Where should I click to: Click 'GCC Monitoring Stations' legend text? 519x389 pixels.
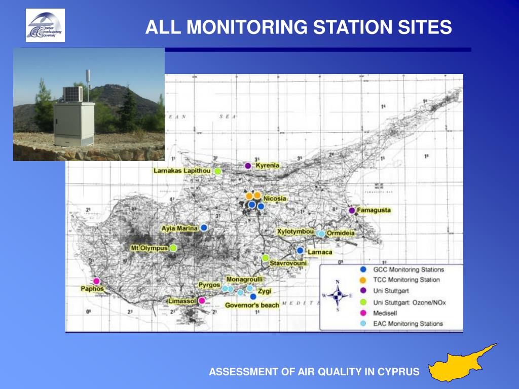coord(409,269)
